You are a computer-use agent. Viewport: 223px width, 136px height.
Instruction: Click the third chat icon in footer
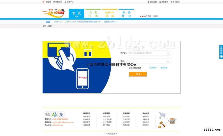click(x=61, y=114)
